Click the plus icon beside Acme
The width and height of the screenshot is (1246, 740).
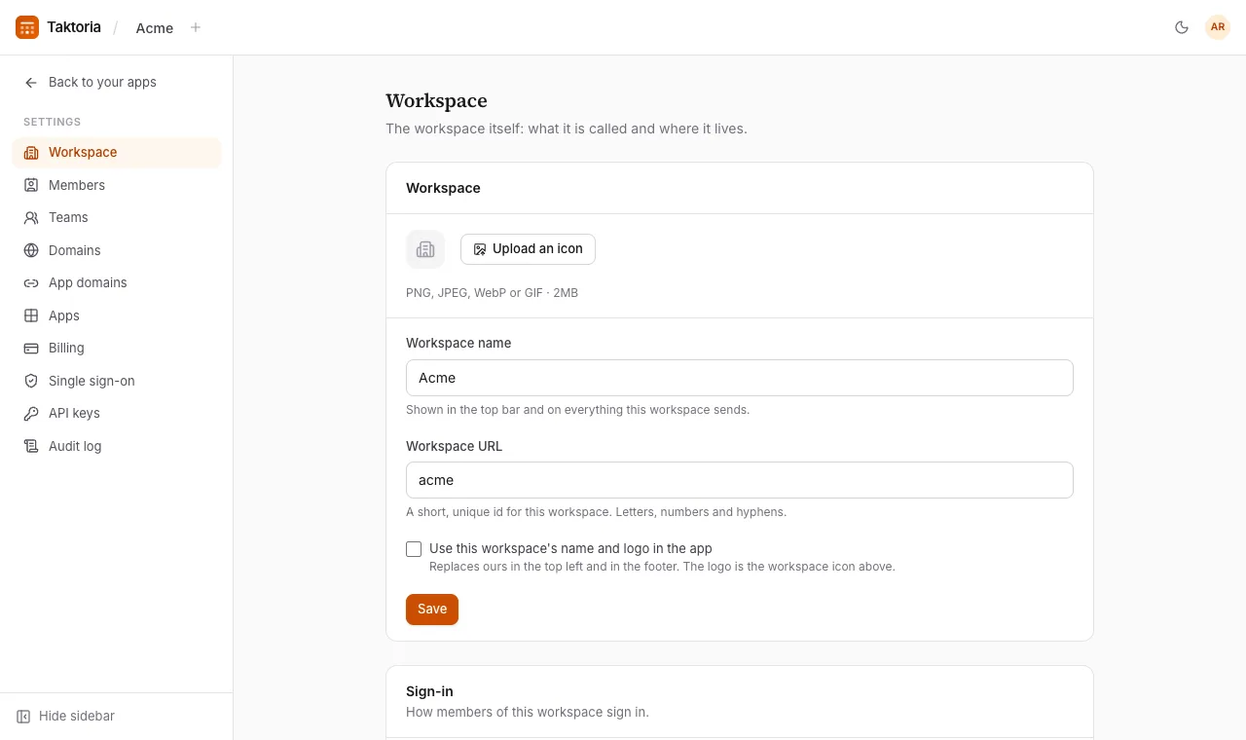(x=196, y=27)
